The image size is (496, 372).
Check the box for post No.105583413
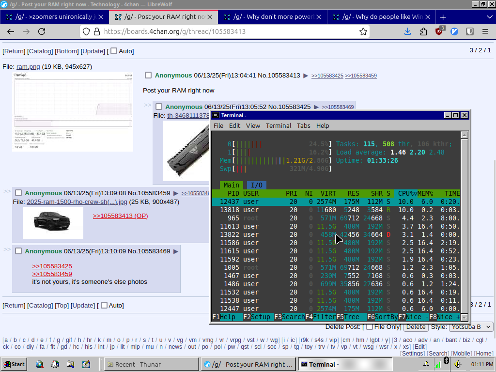click(148, 75)
